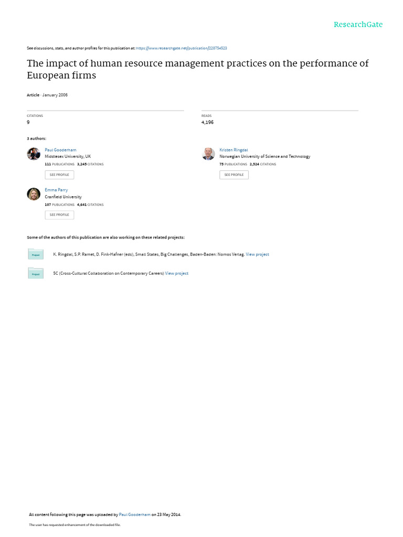Click See Profile under Kristen Ringdal
Viewport: 403px width, 537px height.
pos(234,175)
